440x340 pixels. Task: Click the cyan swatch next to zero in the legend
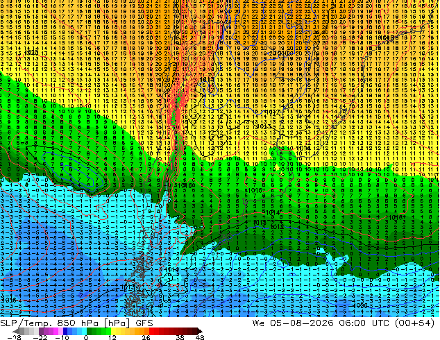[84, 331]
